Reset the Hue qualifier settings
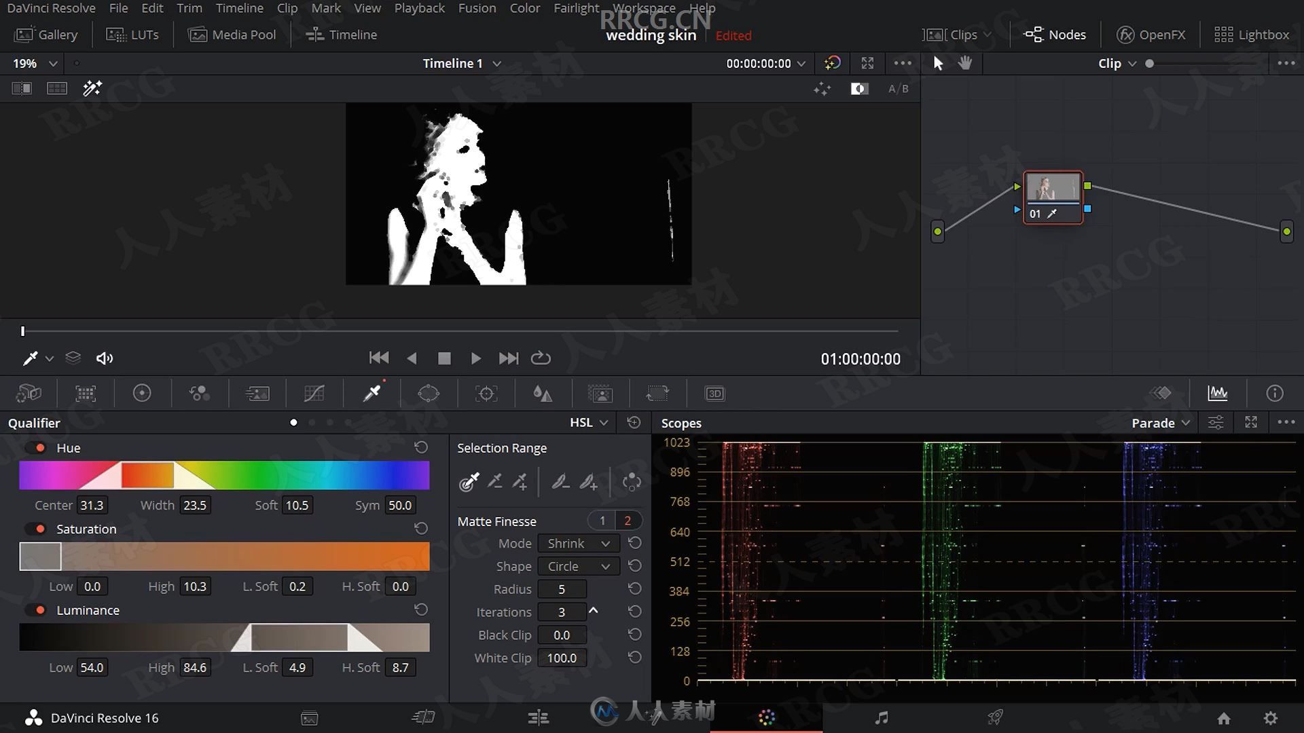 pyautogui.click(x=420, y=447)
